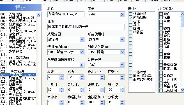This screenshot has width=184, height=105.
Task: Lower 威力 value with down arrow
Action: (x=82, y=79)
